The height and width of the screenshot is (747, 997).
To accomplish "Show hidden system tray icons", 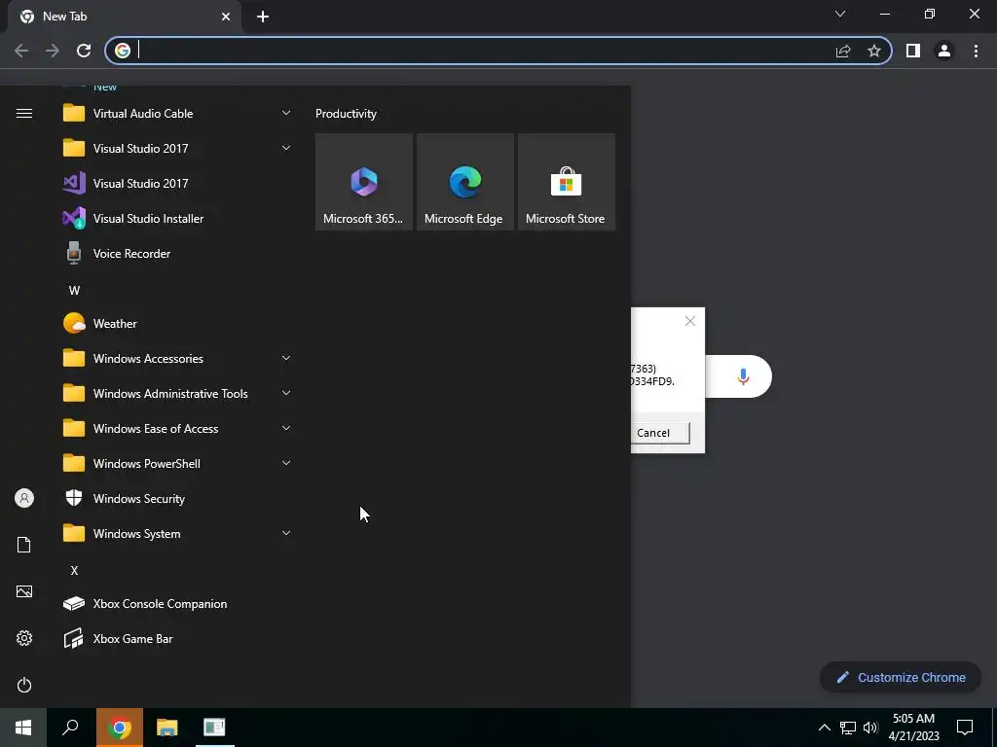I will point(824,728).
